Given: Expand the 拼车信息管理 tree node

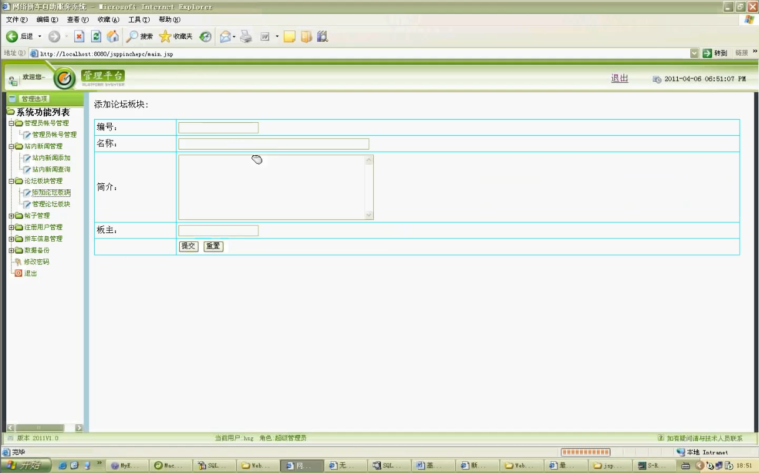Looking at the screenshot, I should pyautogui.click(x=11, y=239).
